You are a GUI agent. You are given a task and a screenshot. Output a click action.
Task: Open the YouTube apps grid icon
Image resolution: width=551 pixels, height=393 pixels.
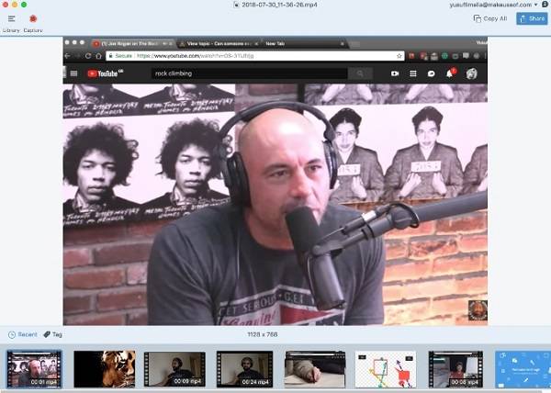[413, 73]
